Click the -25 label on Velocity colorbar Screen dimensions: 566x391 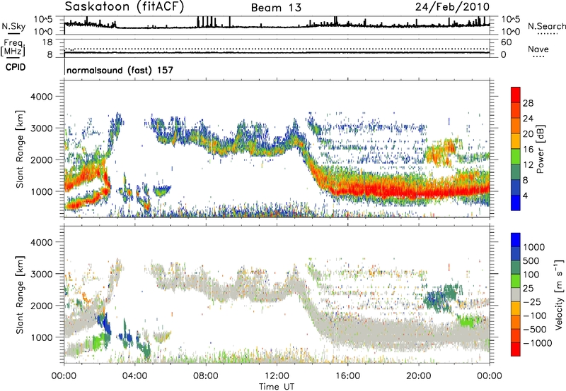pyautogui.click(x=533, y=302)
